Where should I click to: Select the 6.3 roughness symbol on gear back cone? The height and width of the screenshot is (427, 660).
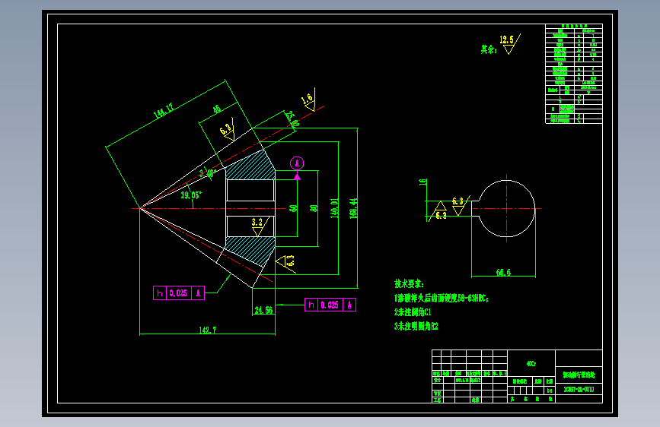[286, 263]
